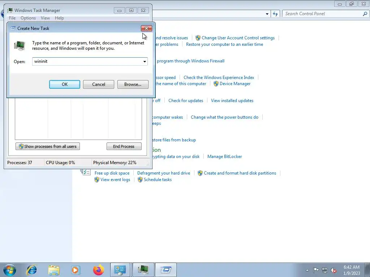Image resolution: width=370 pixels, height=277 pixels.
Task: Open Change what the power buttons do
Action: (x=224, y=117)
